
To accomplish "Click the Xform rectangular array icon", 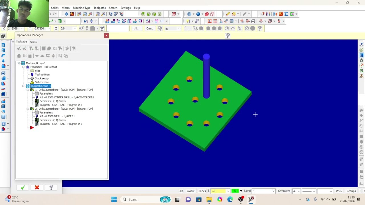I will tap(157, 21).
